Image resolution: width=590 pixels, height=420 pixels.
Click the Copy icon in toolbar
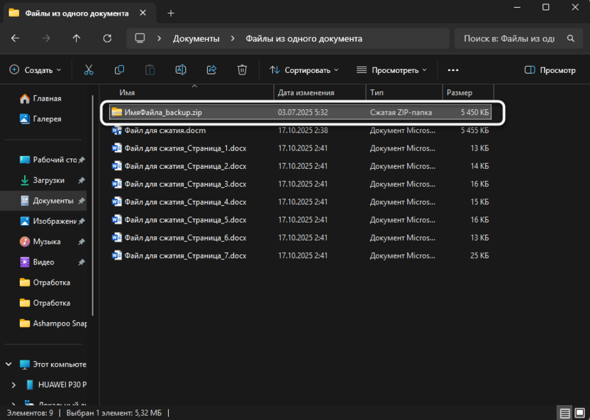tap(119, 70)
